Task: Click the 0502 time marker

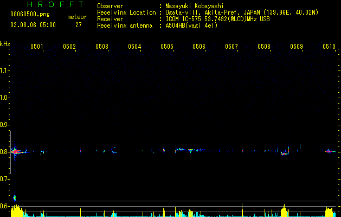Action: pyautogui.click(x=69, y=46)
